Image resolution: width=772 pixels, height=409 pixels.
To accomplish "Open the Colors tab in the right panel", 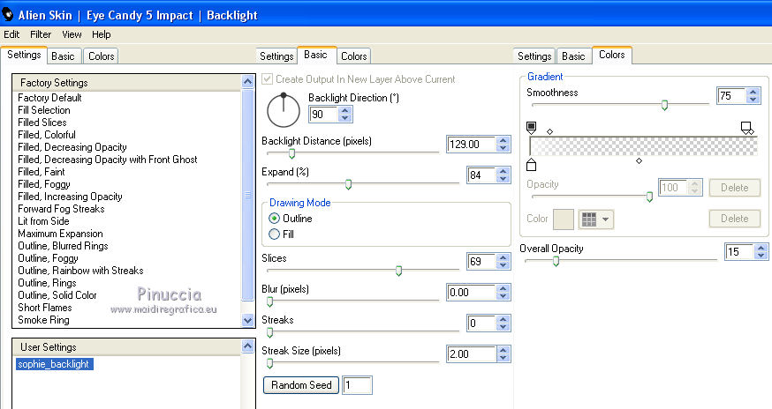I will click(611, 55).
